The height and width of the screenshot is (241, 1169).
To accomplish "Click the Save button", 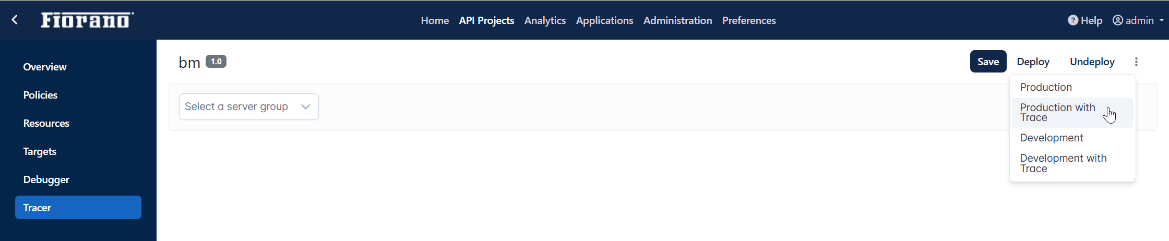I will click(988, 62).
